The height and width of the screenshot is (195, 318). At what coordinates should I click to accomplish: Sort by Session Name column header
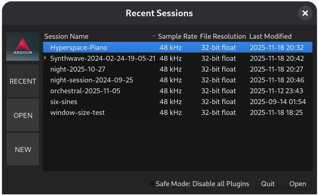pos(100,36)
